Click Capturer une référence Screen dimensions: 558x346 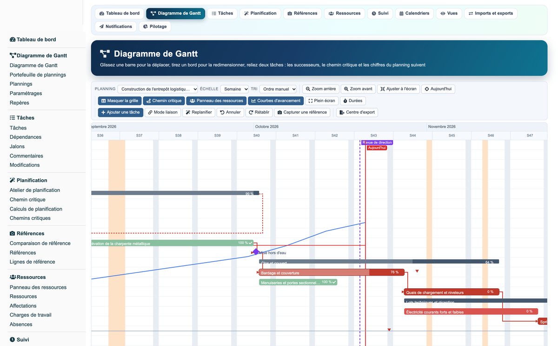pyautogui.click(x=302, y=112)
